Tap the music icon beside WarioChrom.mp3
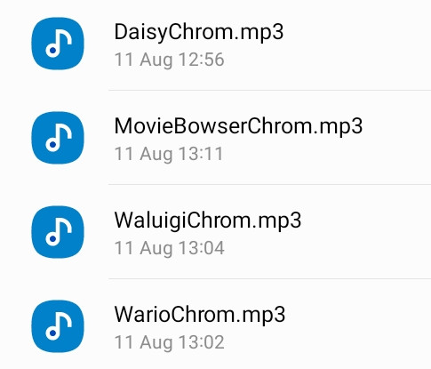Image resolution: width=431 pixels, height=369 pixels. tap(58, 326)
